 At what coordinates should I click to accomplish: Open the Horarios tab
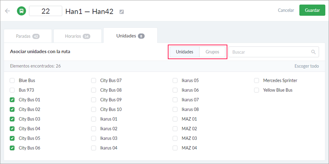tap(77, 36)
